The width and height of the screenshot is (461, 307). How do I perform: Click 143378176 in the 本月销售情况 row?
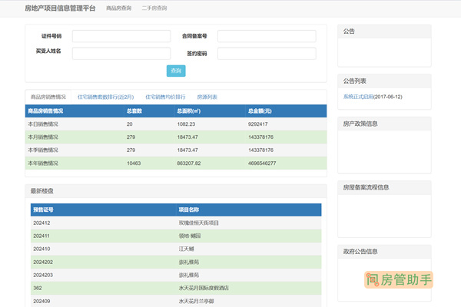coord(260,137)
